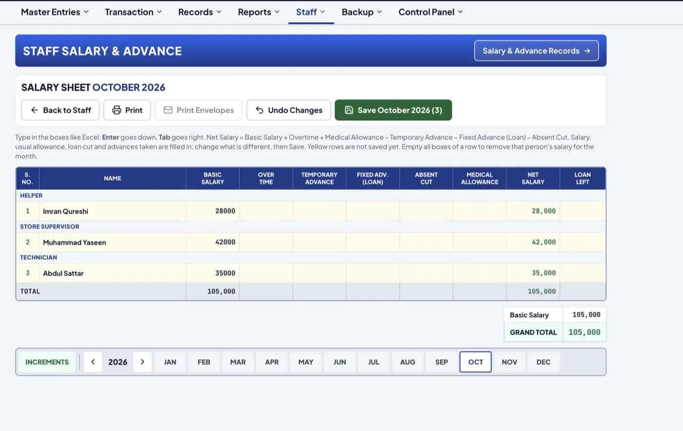Click the GRAND TOTAL label

pos(533,332)
